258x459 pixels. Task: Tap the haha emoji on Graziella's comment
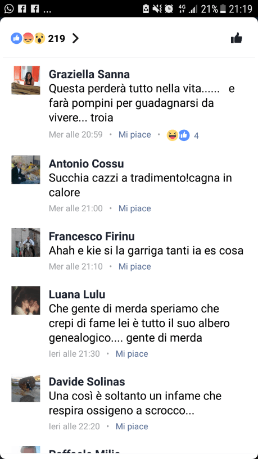173,135
